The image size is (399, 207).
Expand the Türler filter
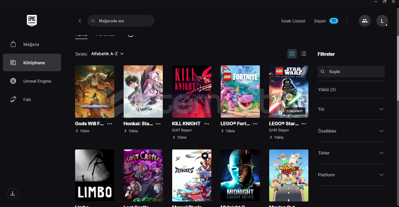pyautogui.click(x=351, y=153)
